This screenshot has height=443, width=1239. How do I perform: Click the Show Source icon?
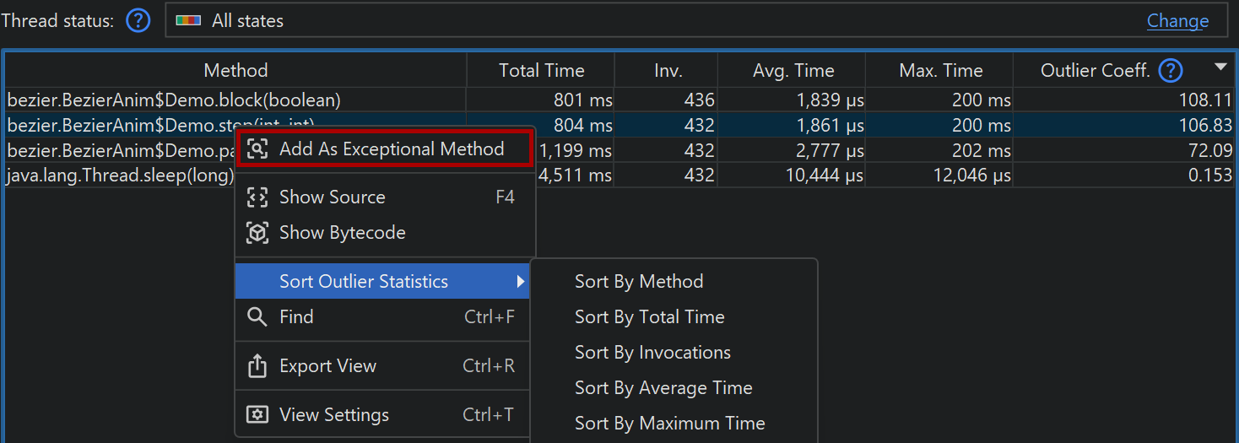pos(257,197)
